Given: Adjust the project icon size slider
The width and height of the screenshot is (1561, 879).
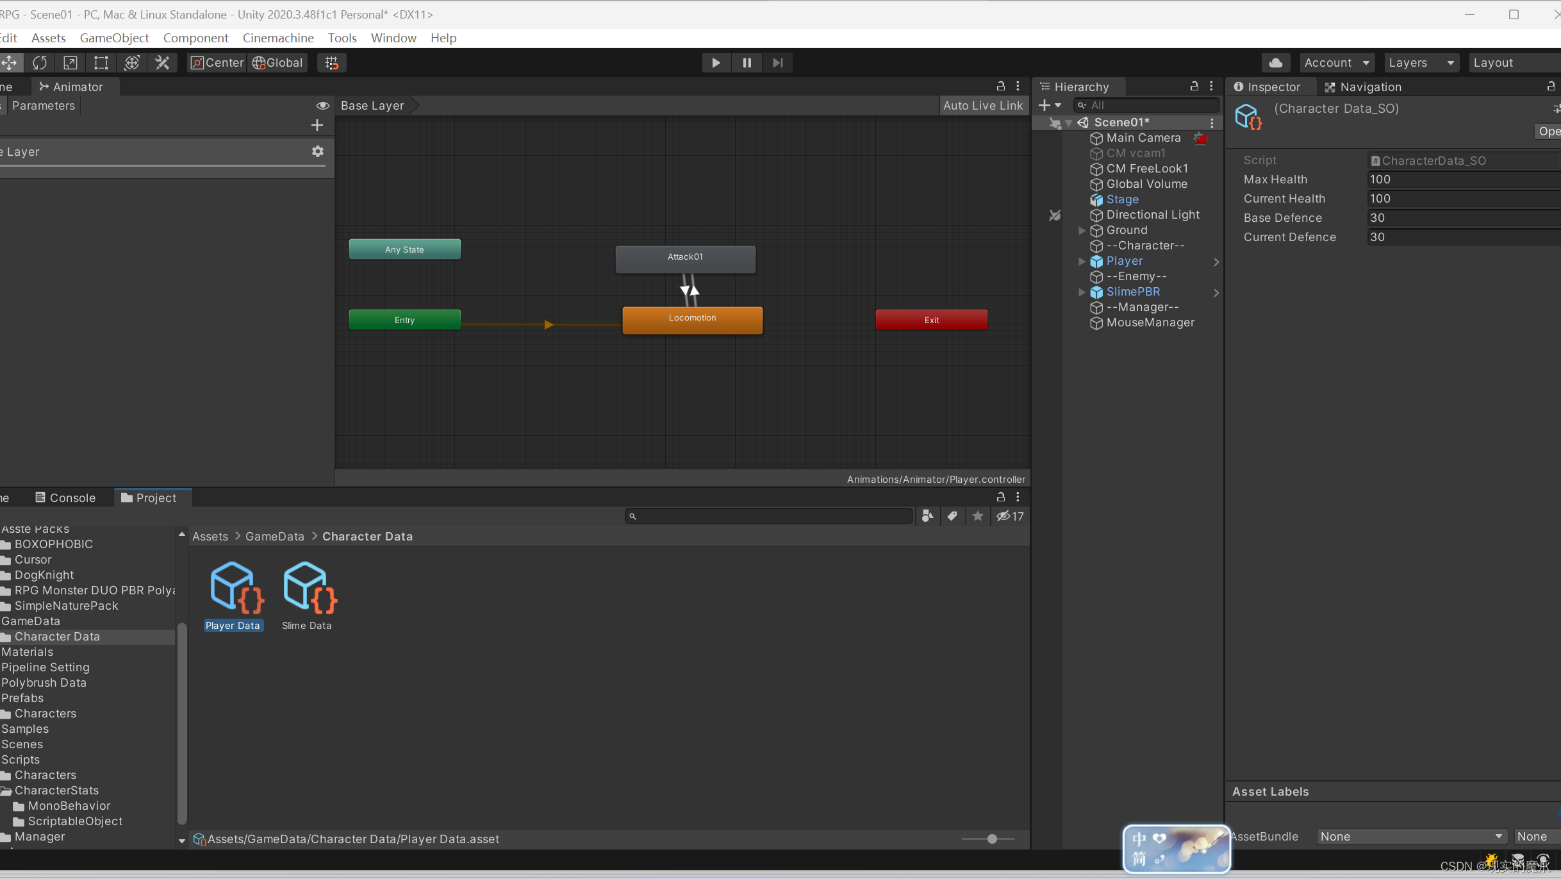Looking at the screenshot, I should coord(992,839).
